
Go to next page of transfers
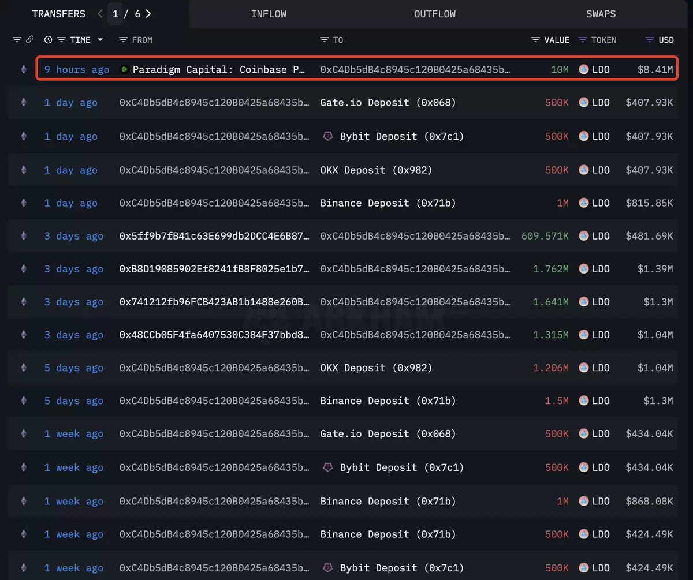pyautogui.click(x=149, y=13)
